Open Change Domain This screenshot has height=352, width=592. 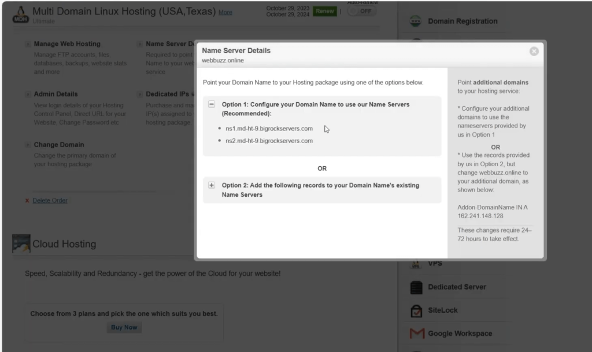(x=59, y=145)
